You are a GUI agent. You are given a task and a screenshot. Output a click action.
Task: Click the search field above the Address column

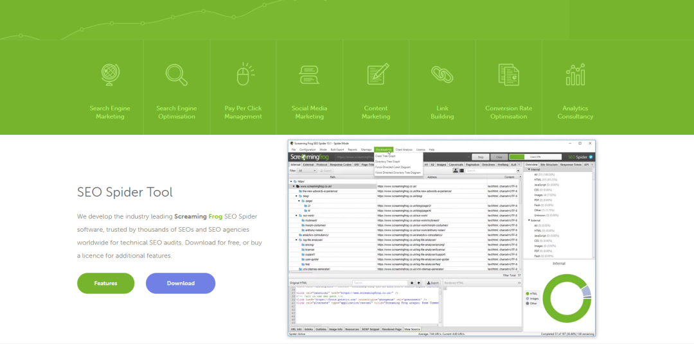tap(490, 171)
